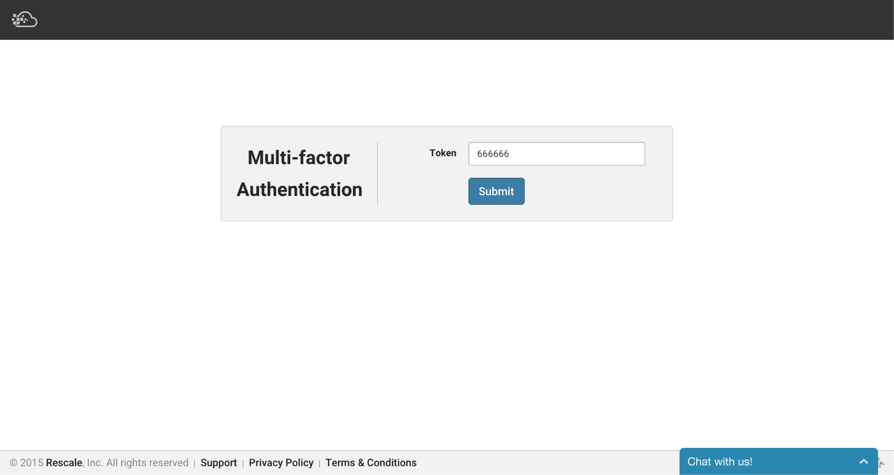Follow the Rescale link in footer
Viewport: 894px width, 475px height.
[x=64, y=462]
